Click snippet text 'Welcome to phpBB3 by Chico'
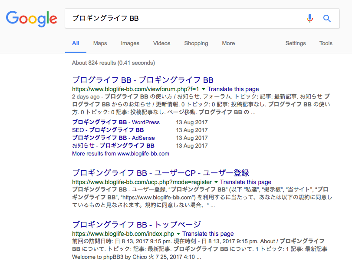This screenshot has width=352, height=268. [x=109, y=257]
